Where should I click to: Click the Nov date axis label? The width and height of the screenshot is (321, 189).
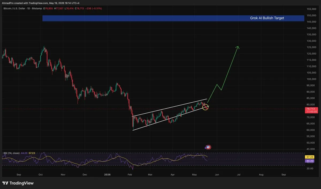pos(63,175)
